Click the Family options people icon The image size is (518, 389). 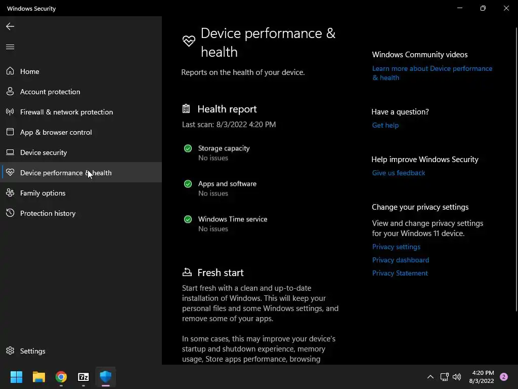click(x=10, y=192)
